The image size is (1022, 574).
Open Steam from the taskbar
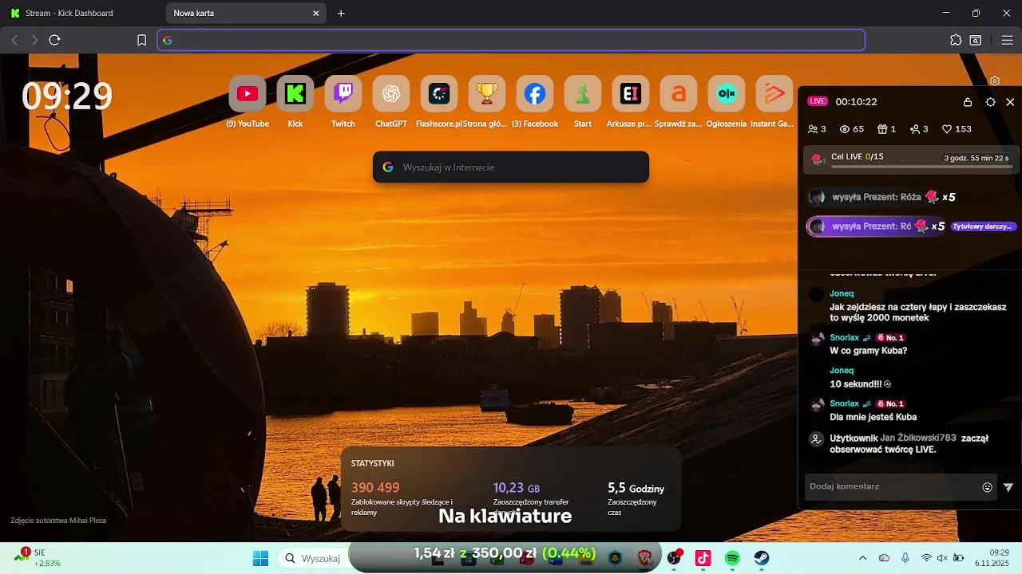(x=762, y=558)
